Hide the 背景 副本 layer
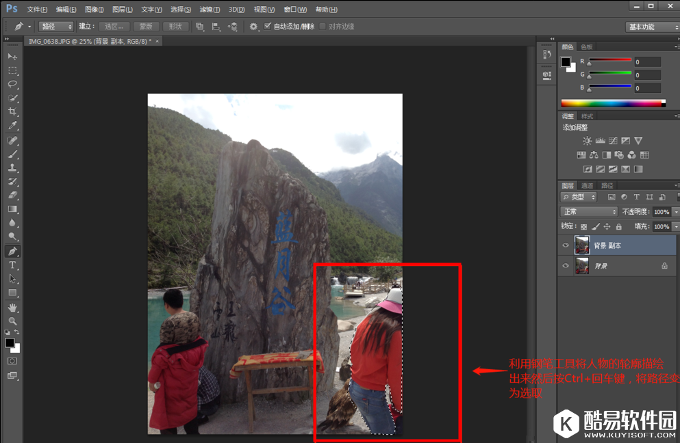The width and height of the screenshot is (680, 443). point(566,245)
